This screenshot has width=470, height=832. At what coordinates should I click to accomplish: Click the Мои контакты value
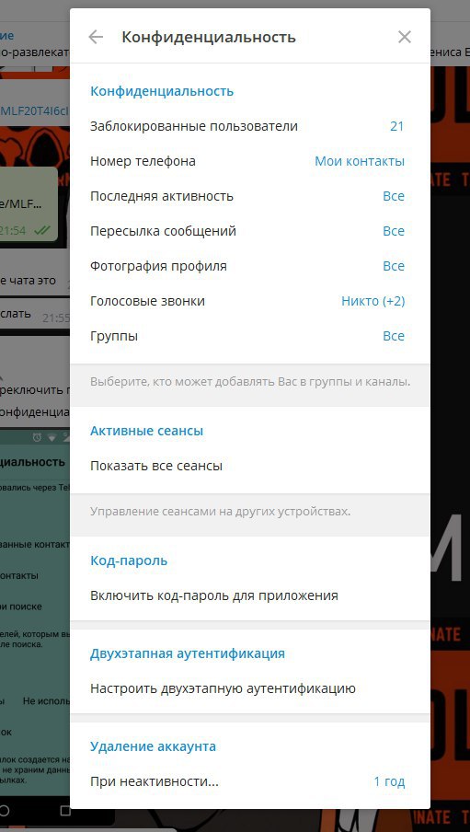point(360,161)
